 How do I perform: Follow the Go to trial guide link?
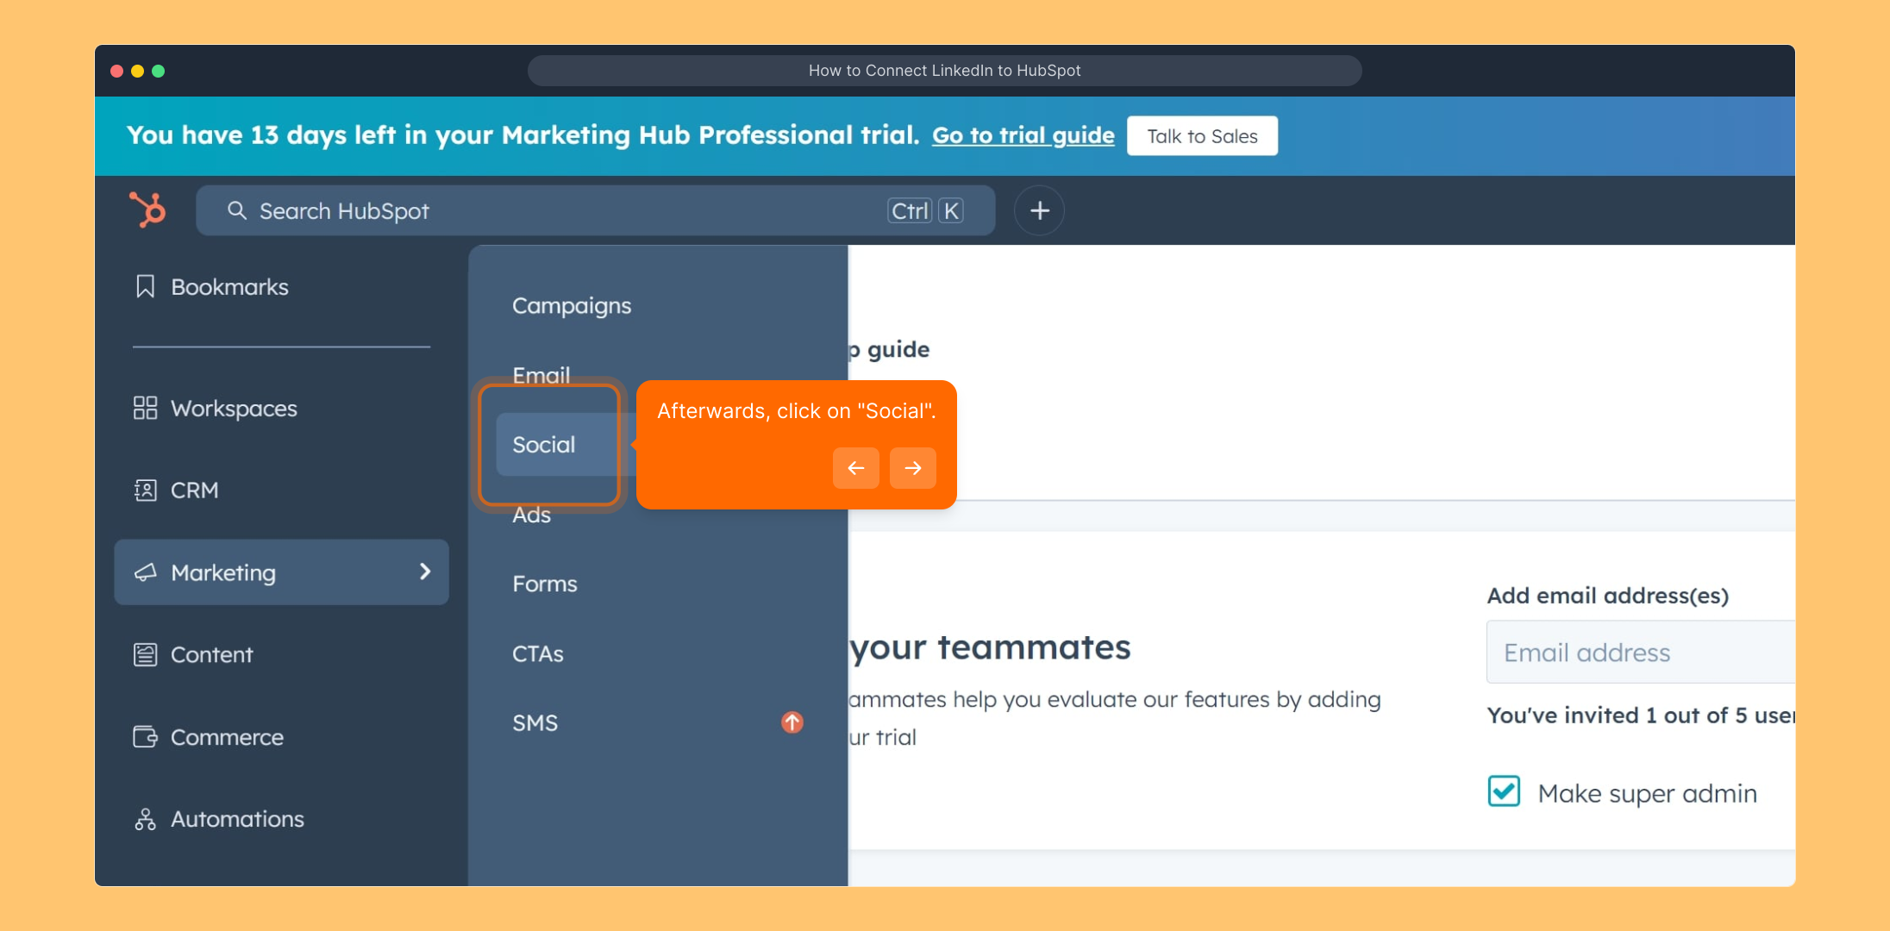coord(1023,135)
